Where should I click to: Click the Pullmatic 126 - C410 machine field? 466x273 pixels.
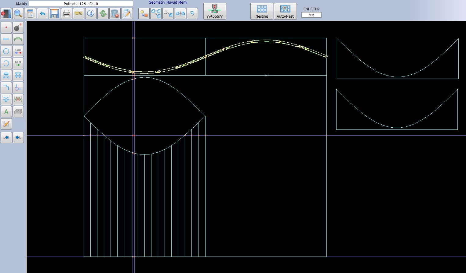81,4
